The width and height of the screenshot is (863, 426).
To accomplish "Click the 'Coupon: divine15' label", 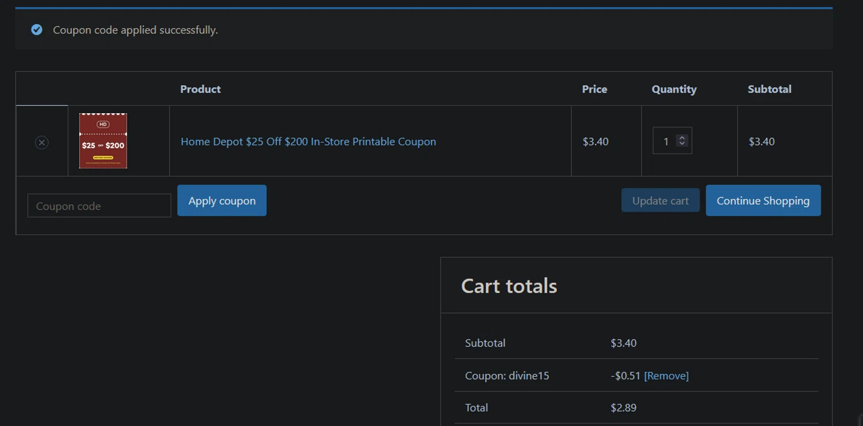I will click(x=507, y=375).
